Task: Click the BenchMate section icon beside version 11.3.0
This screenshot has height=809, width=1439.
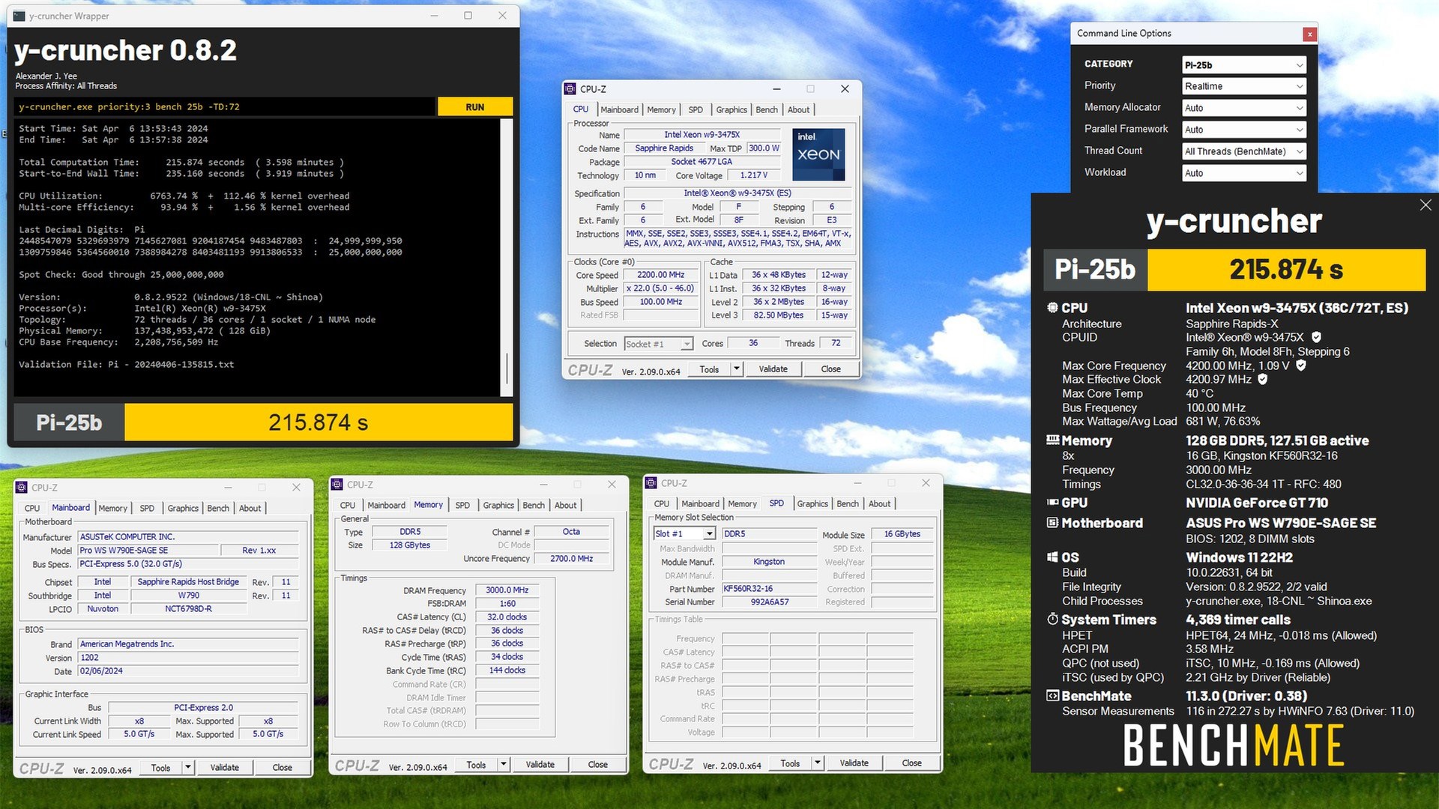Action: [1052, 696]
